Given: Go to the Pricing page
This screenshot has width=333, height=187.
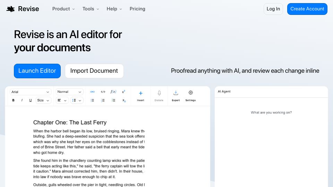Looking at the screenshot, I should point(137,9).
